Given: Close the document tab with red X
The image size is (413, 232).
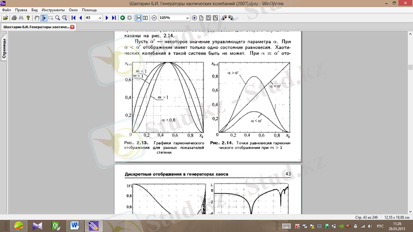Looking at the screenshot, I should coord(72,27).
